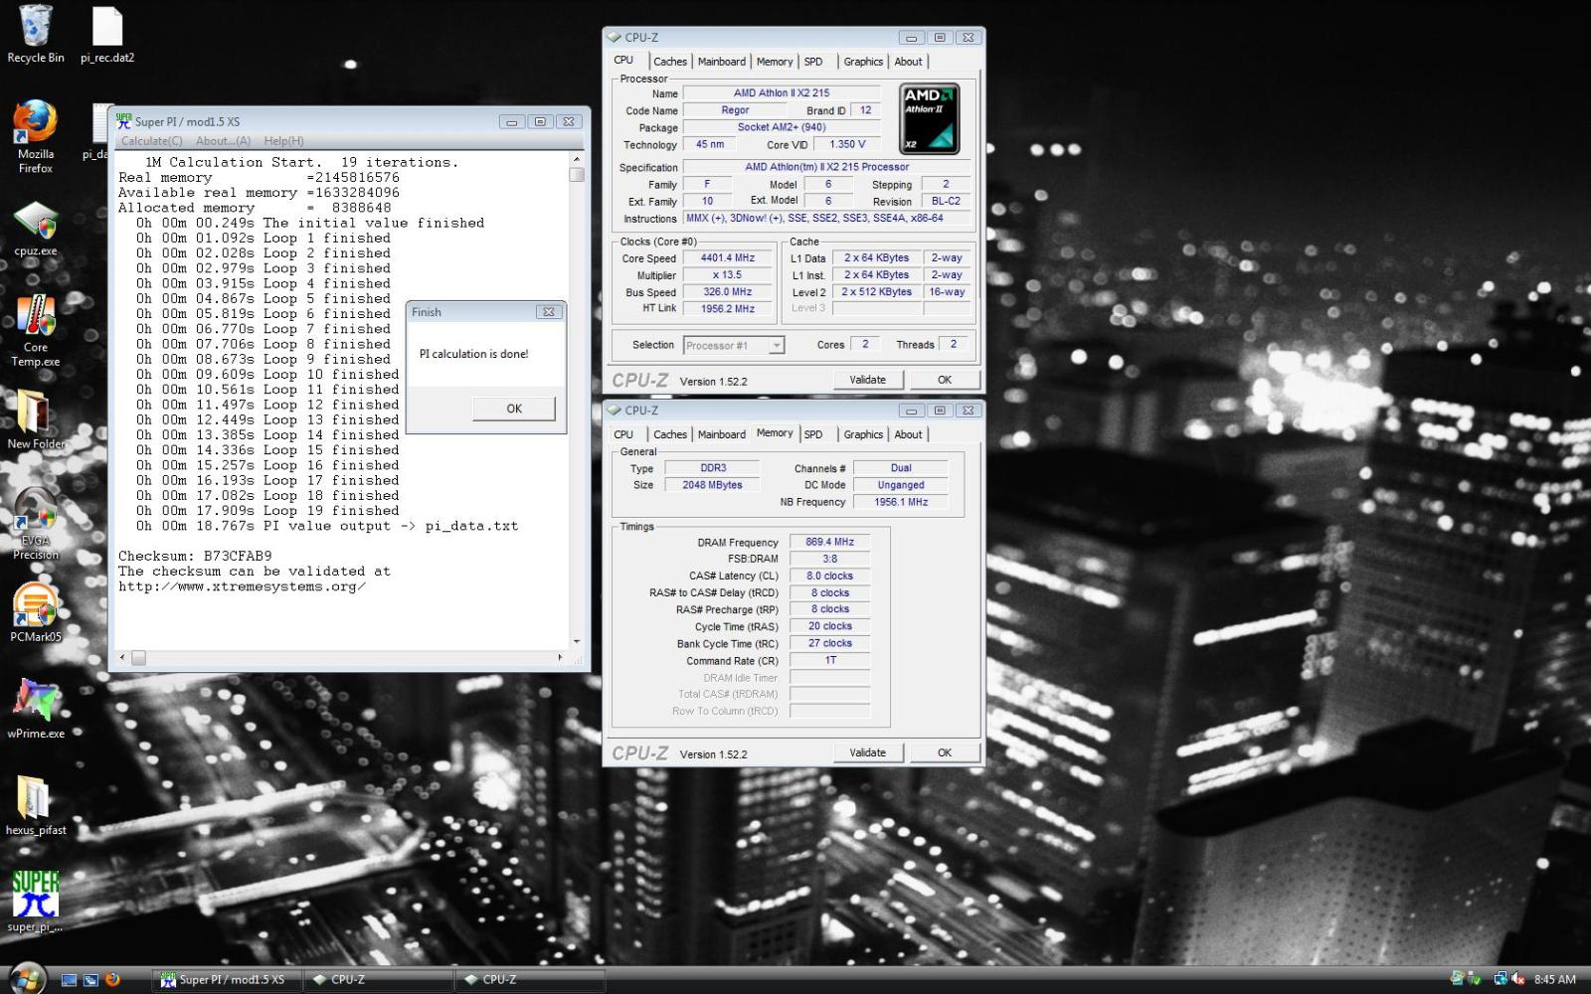Image resolution: width=1591 pixels, height=994 pixels.
Task: Click the Bus Speed 326.0 MHz field
Action: (727, 291)
